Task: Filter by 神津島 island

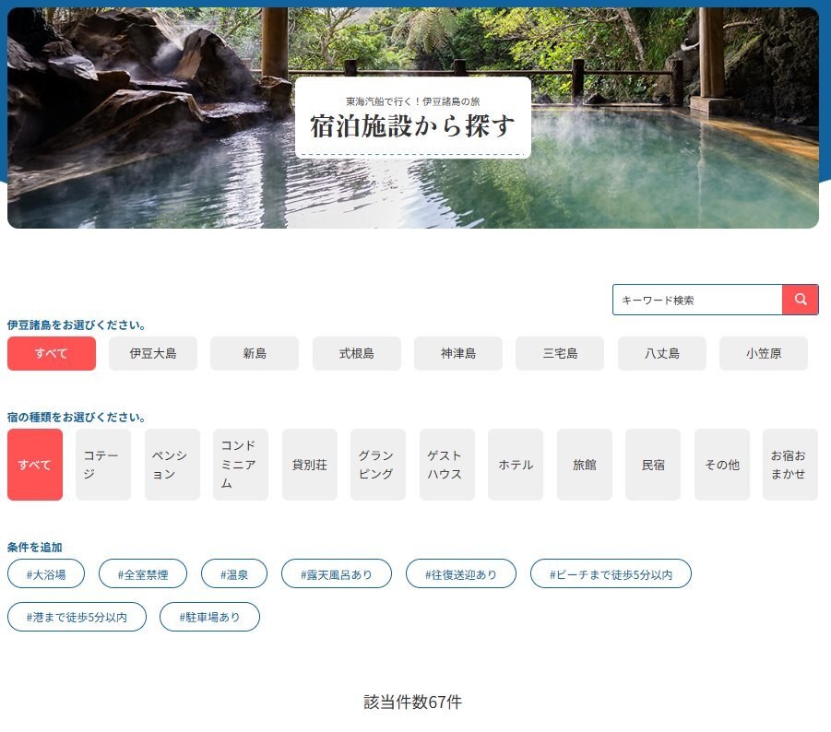Action: tap(458, 353)
